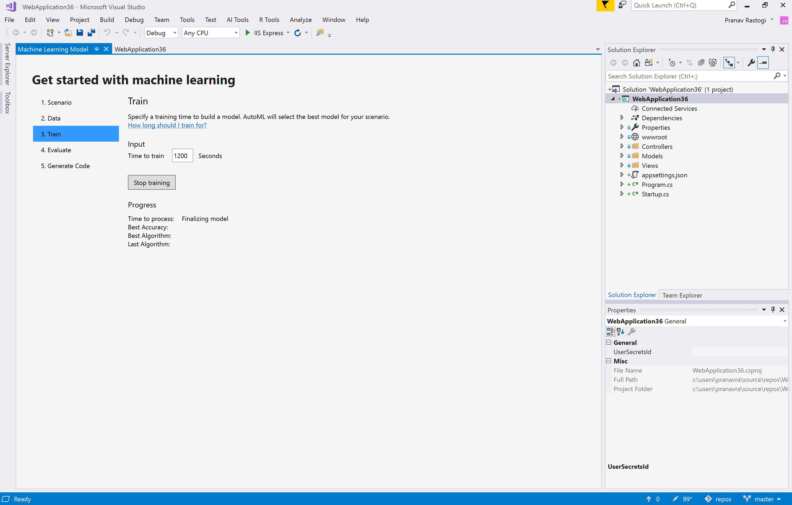Screen dimensions: 792x505
Task: Click Home icon in Solution Explorer
Action: [636, 63]
